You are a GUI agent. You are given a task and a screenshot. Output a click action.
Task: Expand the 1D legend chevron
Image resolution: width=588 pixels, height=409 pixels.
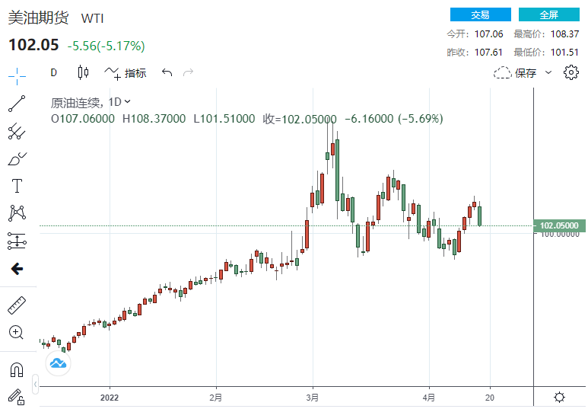pyautogui.click(x=127, y=101)
